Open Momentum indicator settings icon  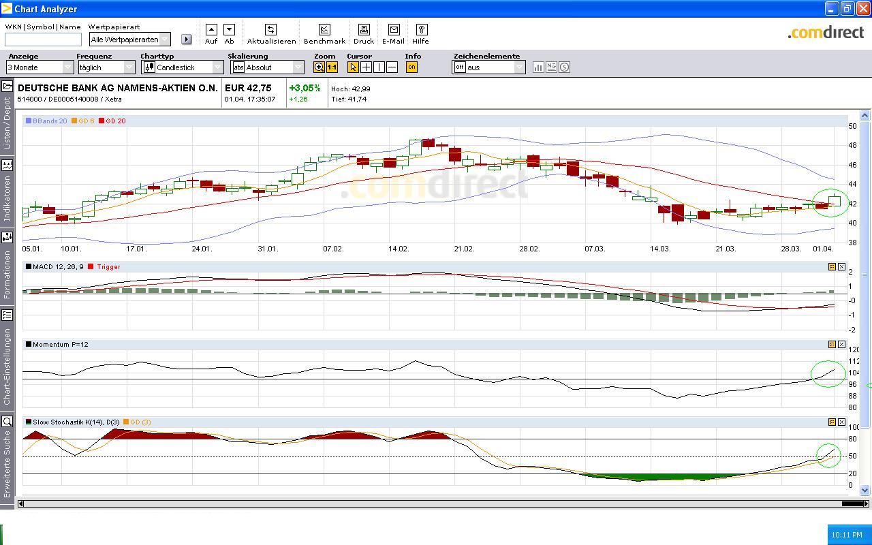tap(832, 344)
